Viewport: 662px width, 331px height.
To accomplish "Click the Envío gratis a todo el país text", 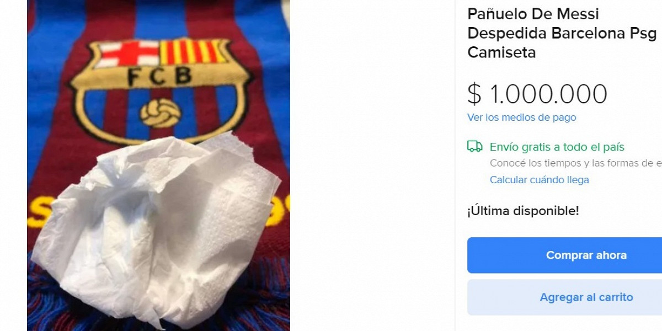I will [557, 147].
